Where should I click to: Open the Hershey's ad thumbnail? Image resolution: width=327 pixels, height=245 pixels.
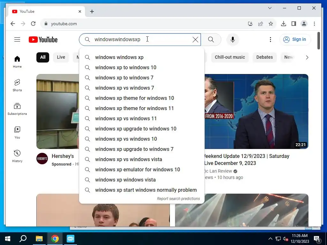58,111
